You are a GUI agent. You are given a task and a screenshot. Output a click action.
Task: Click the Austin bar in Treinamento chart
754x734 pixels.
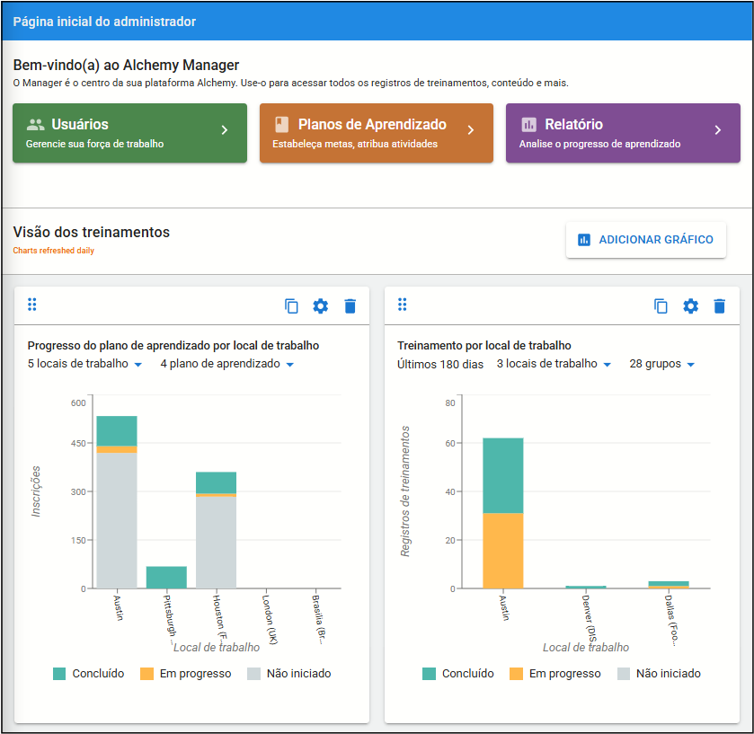pos(503,513)
